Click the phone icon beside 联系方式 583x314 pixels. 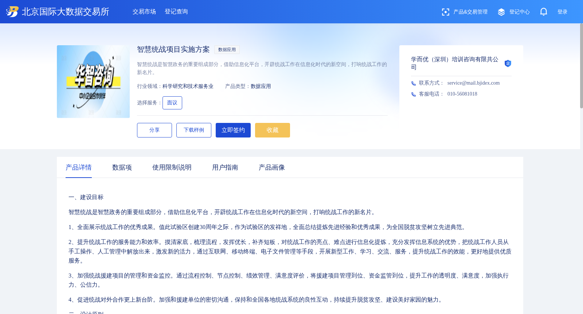[x=414, y=84]
